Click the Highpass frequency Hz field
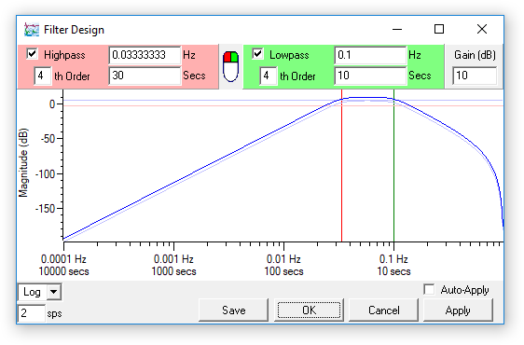The image size is (524, 345). (145, 55)
